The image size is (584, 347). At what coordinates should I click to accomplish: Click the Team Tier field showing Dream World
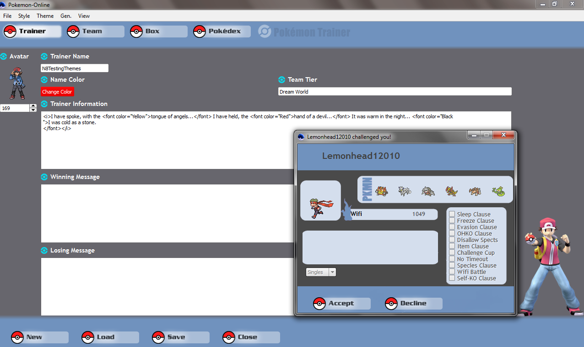point(395,92)
